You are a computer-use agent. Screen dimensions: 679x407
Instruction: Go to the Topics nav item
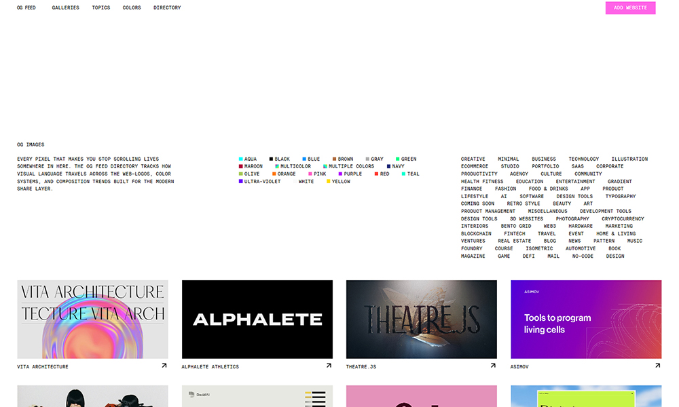(100, 8)
